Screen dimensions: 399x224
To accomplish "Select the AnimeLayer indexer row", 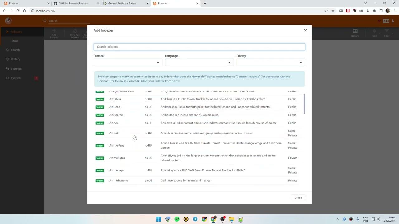I will (x=199, y=170).
